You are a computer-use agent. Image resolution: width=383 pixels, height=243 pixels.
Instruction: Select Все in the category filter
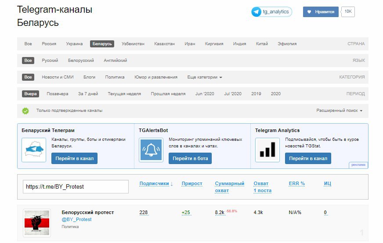[28, 77]
